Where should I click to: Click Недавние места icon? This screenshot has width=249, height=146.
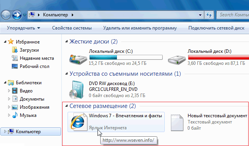15,58
